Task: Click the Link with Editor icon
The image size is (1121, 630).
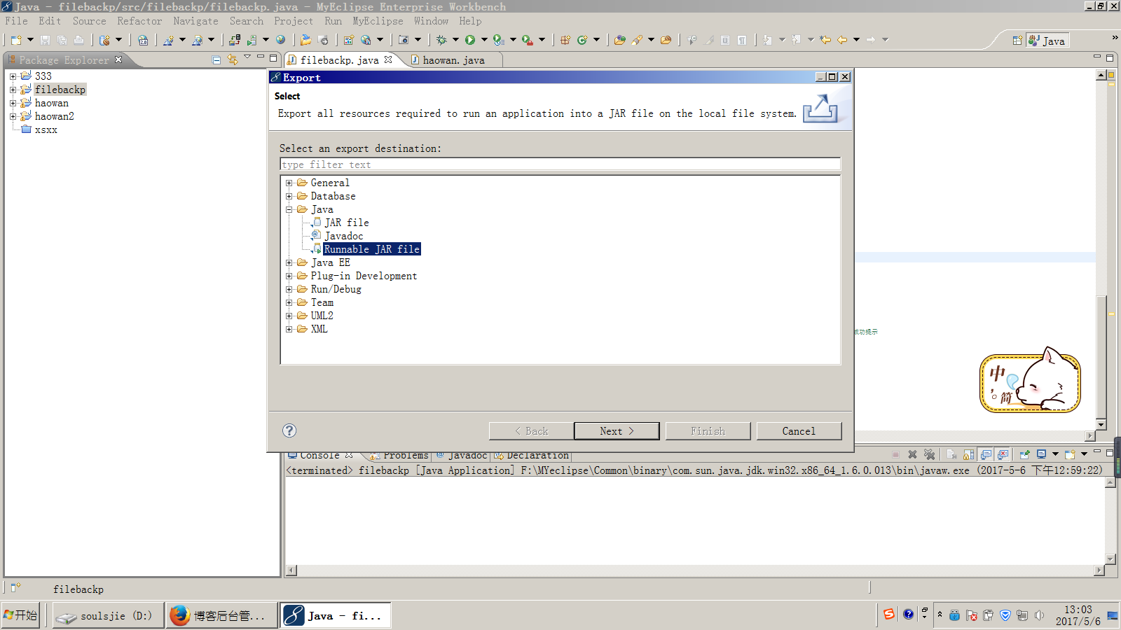Action: (x=233, y=60)
